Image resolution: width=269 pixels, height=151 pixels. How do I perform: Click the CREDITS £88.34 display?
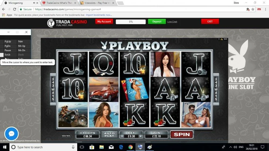87,135
